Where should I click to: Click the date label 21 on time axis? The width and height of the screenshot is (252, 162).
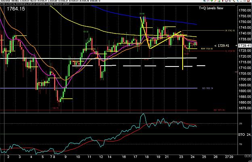pos(167,157)
